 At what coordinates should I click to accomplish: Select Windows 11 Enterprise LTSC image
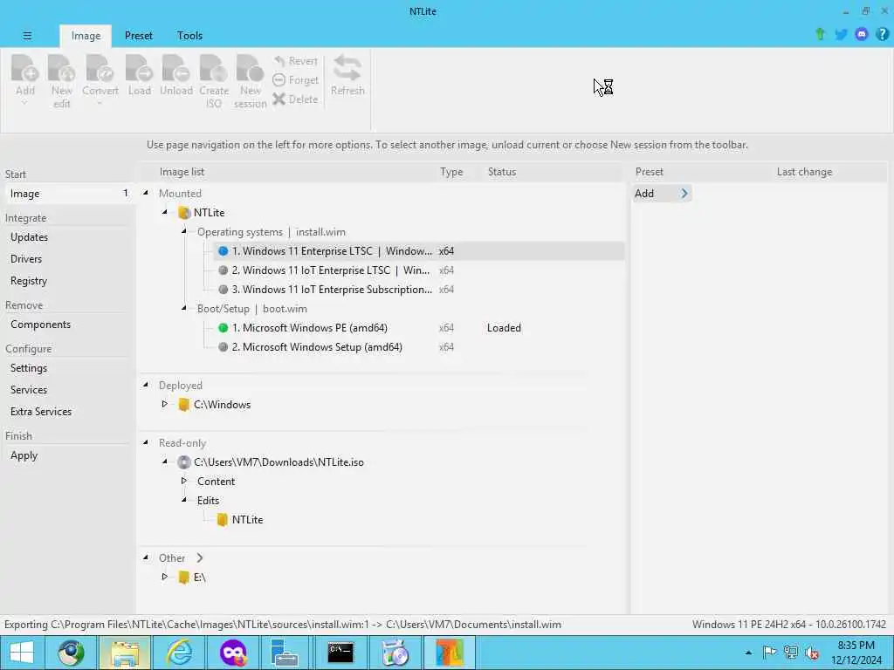(419, 251)
